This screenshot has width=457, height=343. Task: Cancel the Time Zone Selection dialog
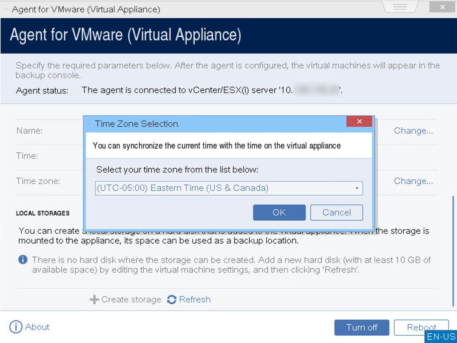click(336, 212)
